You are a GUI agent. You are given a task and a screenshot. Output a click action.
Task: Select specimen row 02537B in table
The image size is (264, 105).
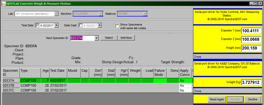coord(10,85)
